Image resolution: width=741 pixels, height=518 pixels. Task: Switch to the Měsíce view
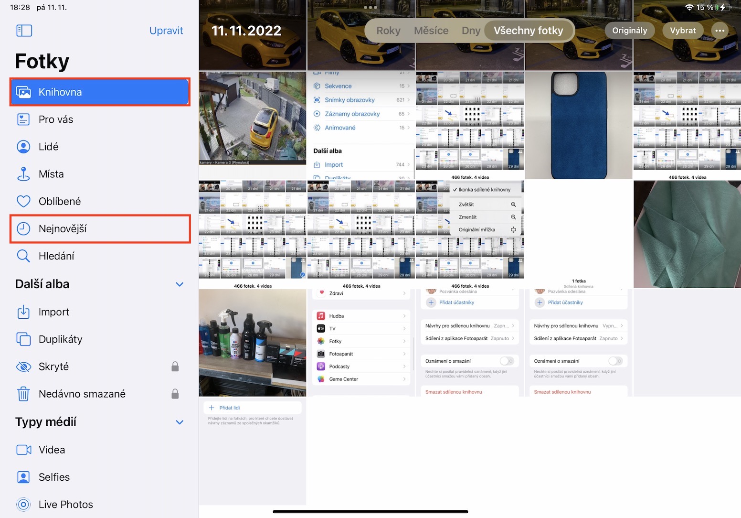coord(431,31)
